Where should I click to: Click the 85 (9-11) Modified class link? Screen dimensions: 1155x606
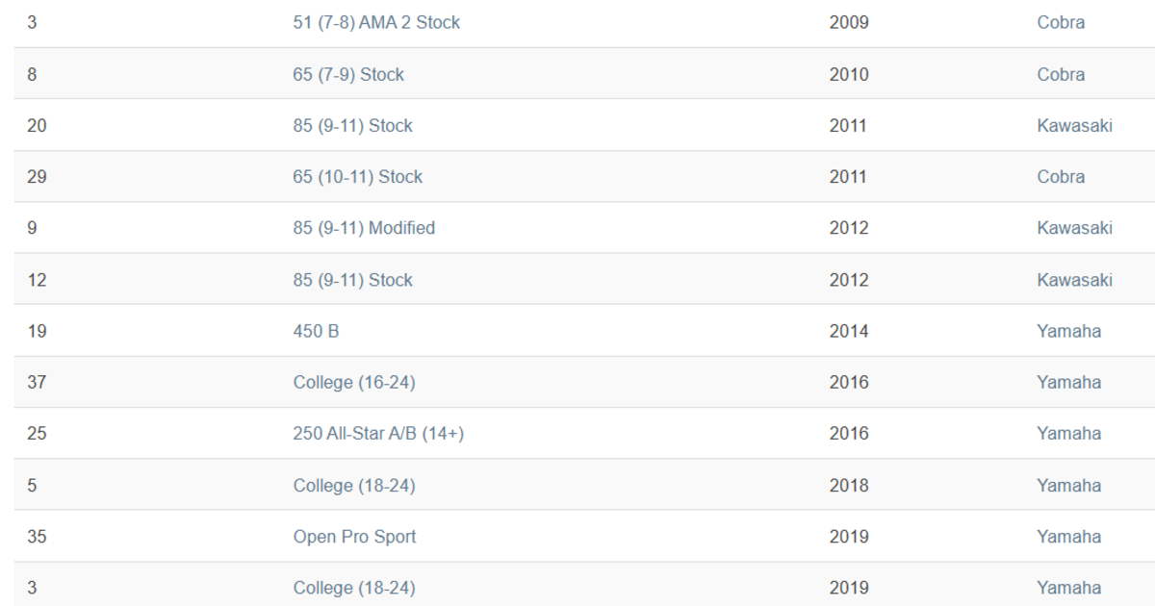tap(364, 228)
